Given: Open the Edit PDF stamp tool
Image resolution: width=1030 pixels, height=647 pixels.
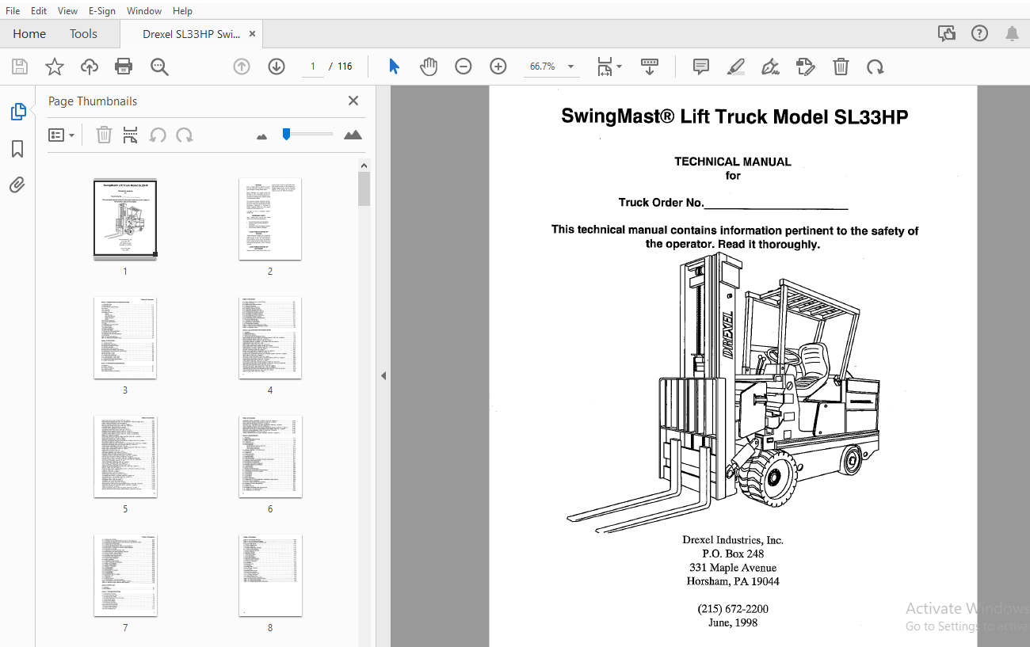Looking at the screenshot, I should point(805,67).
